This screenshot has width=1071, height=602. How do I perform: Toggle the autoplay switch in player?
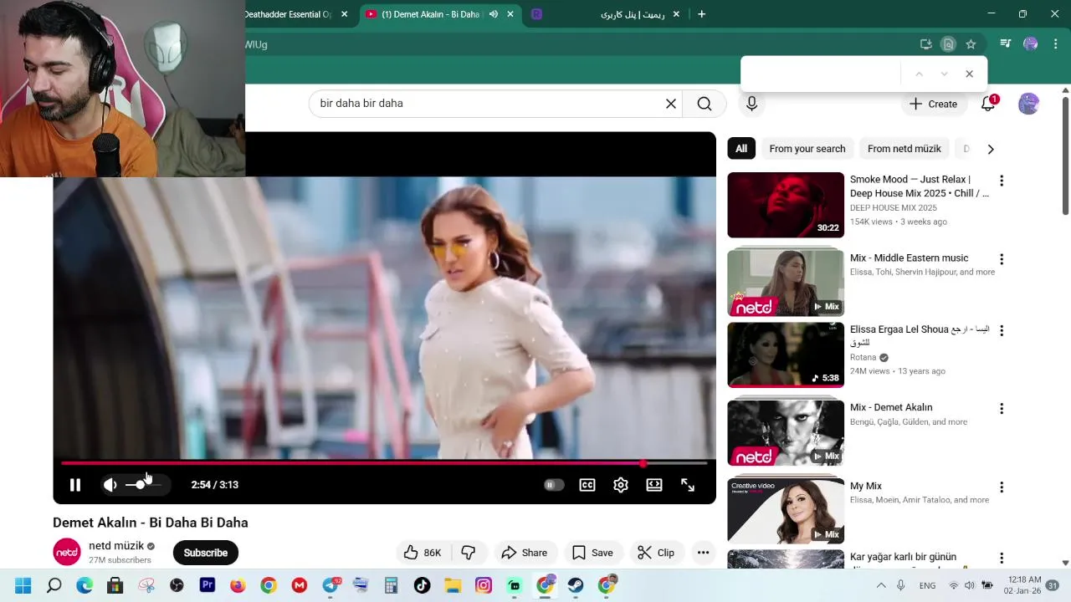click(x=553, y=485)
